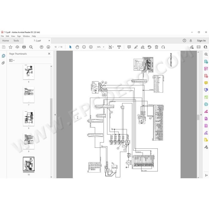Image resolution: width=209 pixels, height=209 pixels.
Task: Expand the right pane bottom arrow
Action: click(206, 176)
